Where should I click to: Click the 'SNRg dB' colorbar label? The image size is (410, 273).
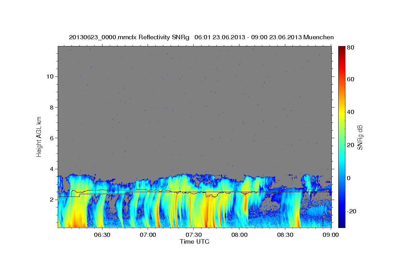(360, 137)
